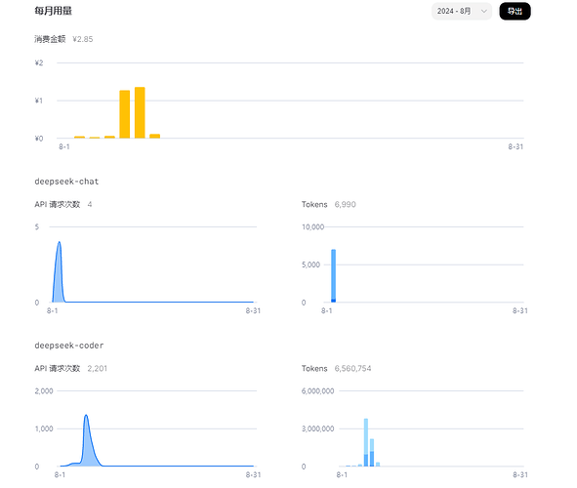The image size is (577, 488).
Task: Click the 6,000,000 axis label
Action: pyautogui.click(x=318, y=391)
